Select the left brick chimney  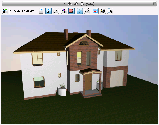coord(66,35)
